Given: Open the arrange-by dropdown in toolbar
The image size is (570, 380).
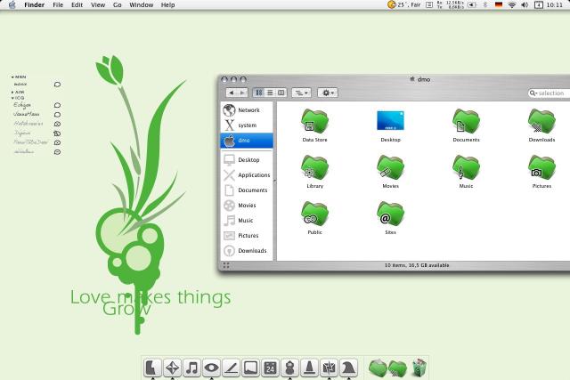Looking at the screenshot, I should point(301,93).
